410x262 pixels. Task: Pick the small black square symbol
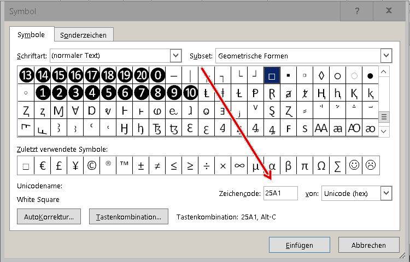[289, 76]
